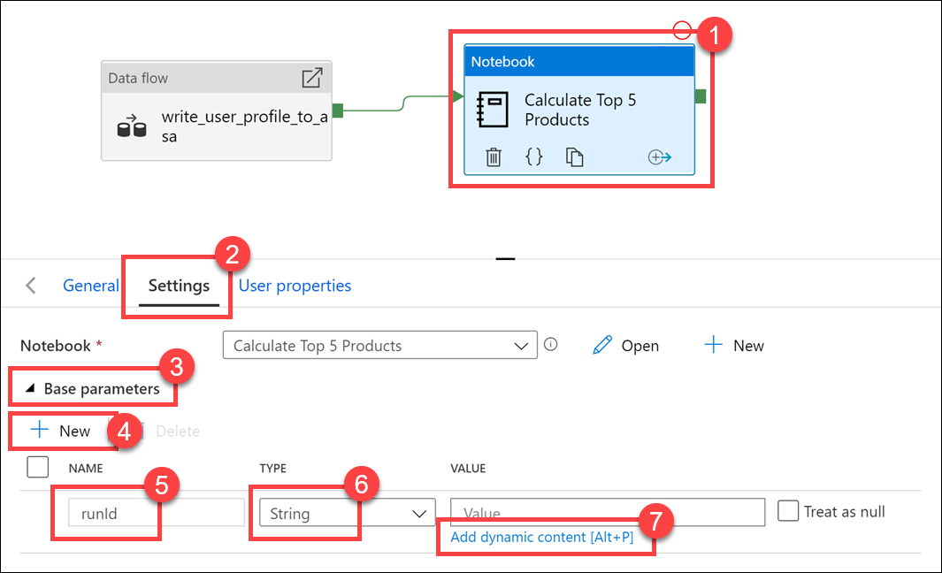Open the data flow via external link icon
942x573 pixels.
(312, 78)
